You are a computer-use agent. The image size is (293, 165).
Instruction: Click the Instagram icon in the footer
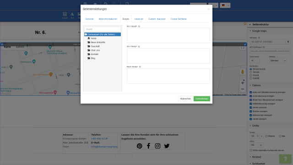tap(157, 146)
